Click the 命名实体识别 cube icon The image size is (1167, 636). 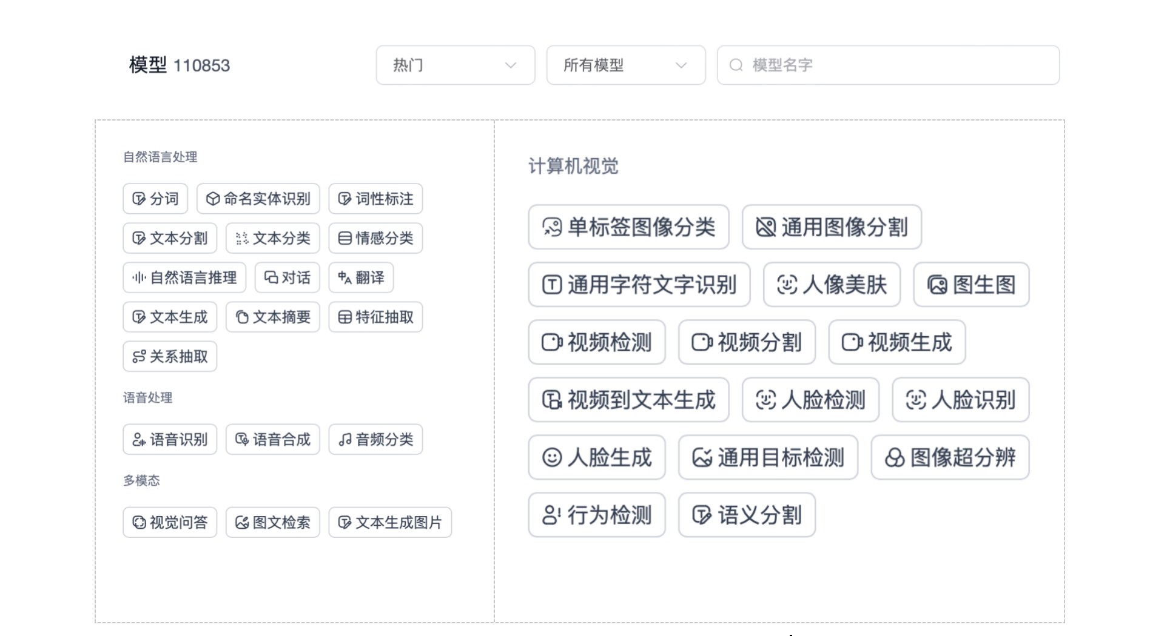click(x=212, y=199)
